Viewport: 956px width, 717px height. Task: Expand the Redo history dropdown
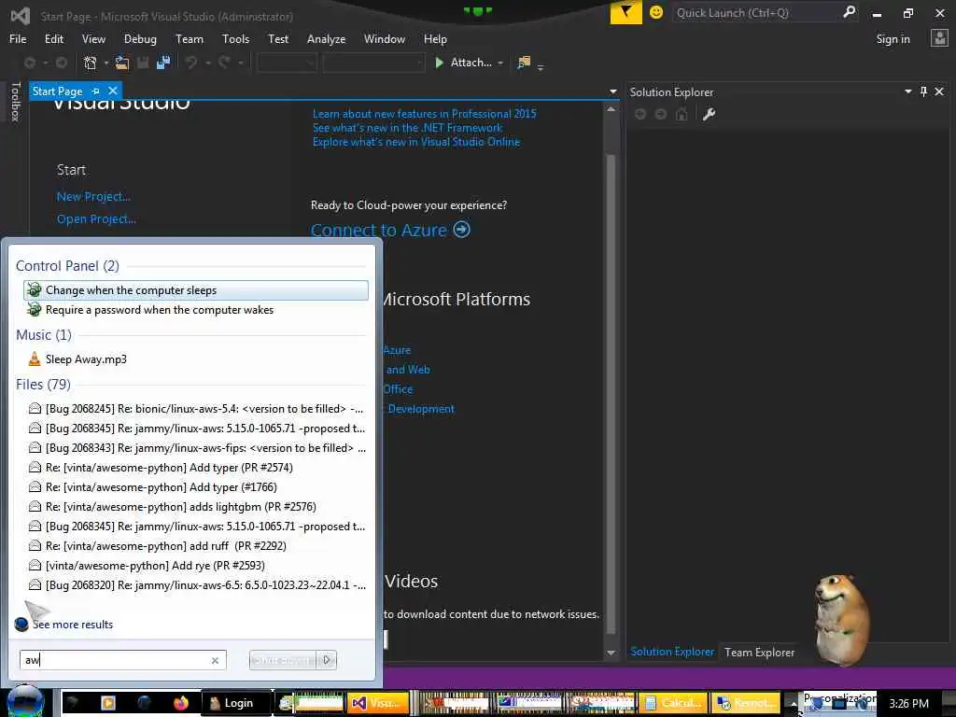pos(241,63)
